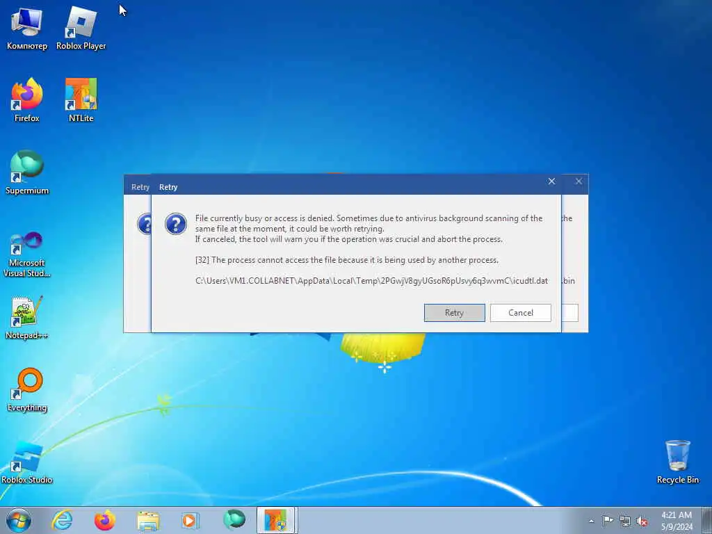Open Action Center flag icon

[607, 520]
